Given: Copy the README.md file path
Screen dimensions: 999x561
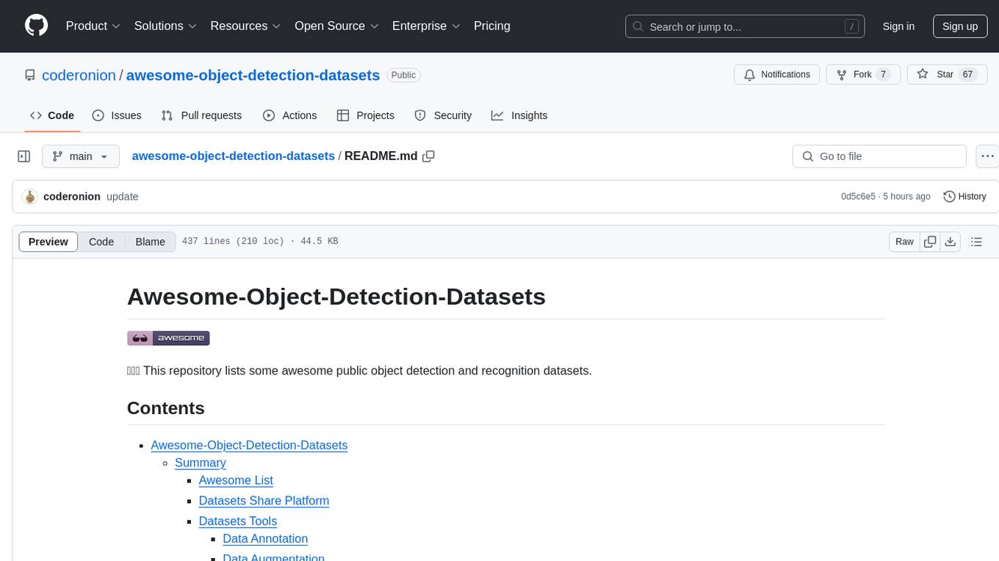Looking at the screenshot, I should pos(429,156).
